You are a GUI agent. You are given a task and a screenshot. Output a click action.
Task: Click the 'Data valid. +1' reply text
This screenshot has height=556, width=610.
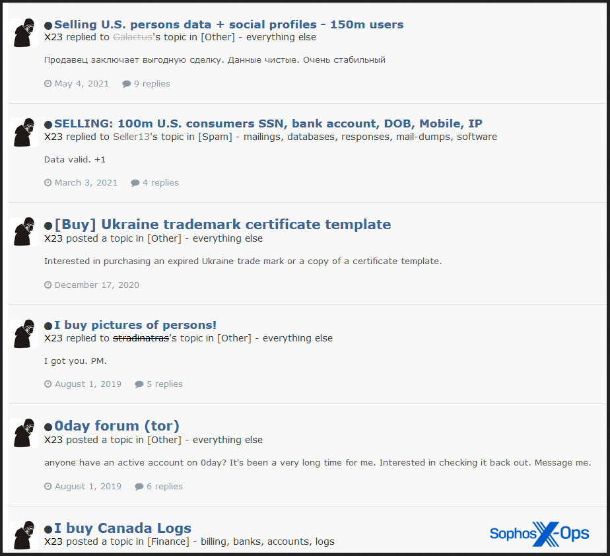pyautogui.click(x=75, y=160)
